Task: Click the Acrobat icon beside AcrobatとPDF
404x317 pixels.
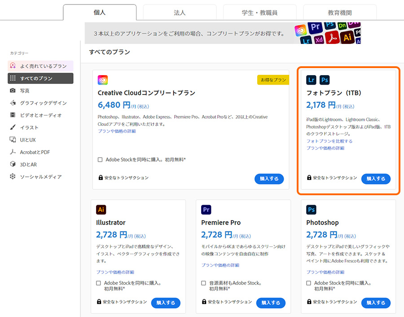Action: (x=13, y=152)
